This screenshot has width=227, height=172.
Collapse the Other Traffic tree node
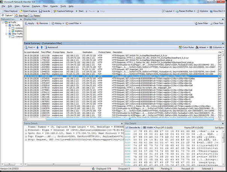6,34
